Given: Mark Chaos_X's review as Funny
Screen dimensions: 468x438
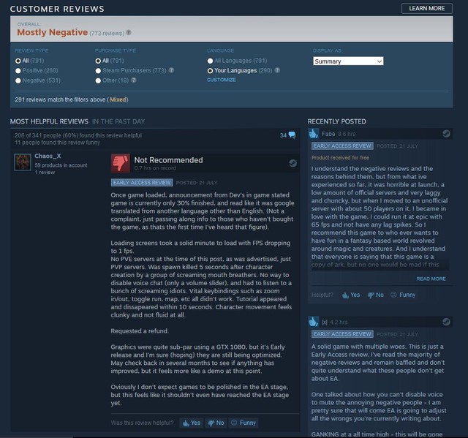Looking at the screenshot, I should click(x=244, y=423).
